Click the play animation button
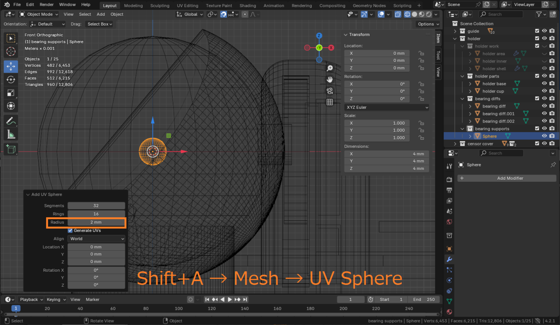 (x=230, y=299)
